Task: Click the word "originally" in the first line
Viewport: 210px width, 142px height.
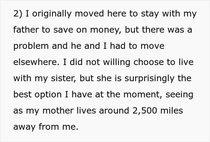Action: 52,14
